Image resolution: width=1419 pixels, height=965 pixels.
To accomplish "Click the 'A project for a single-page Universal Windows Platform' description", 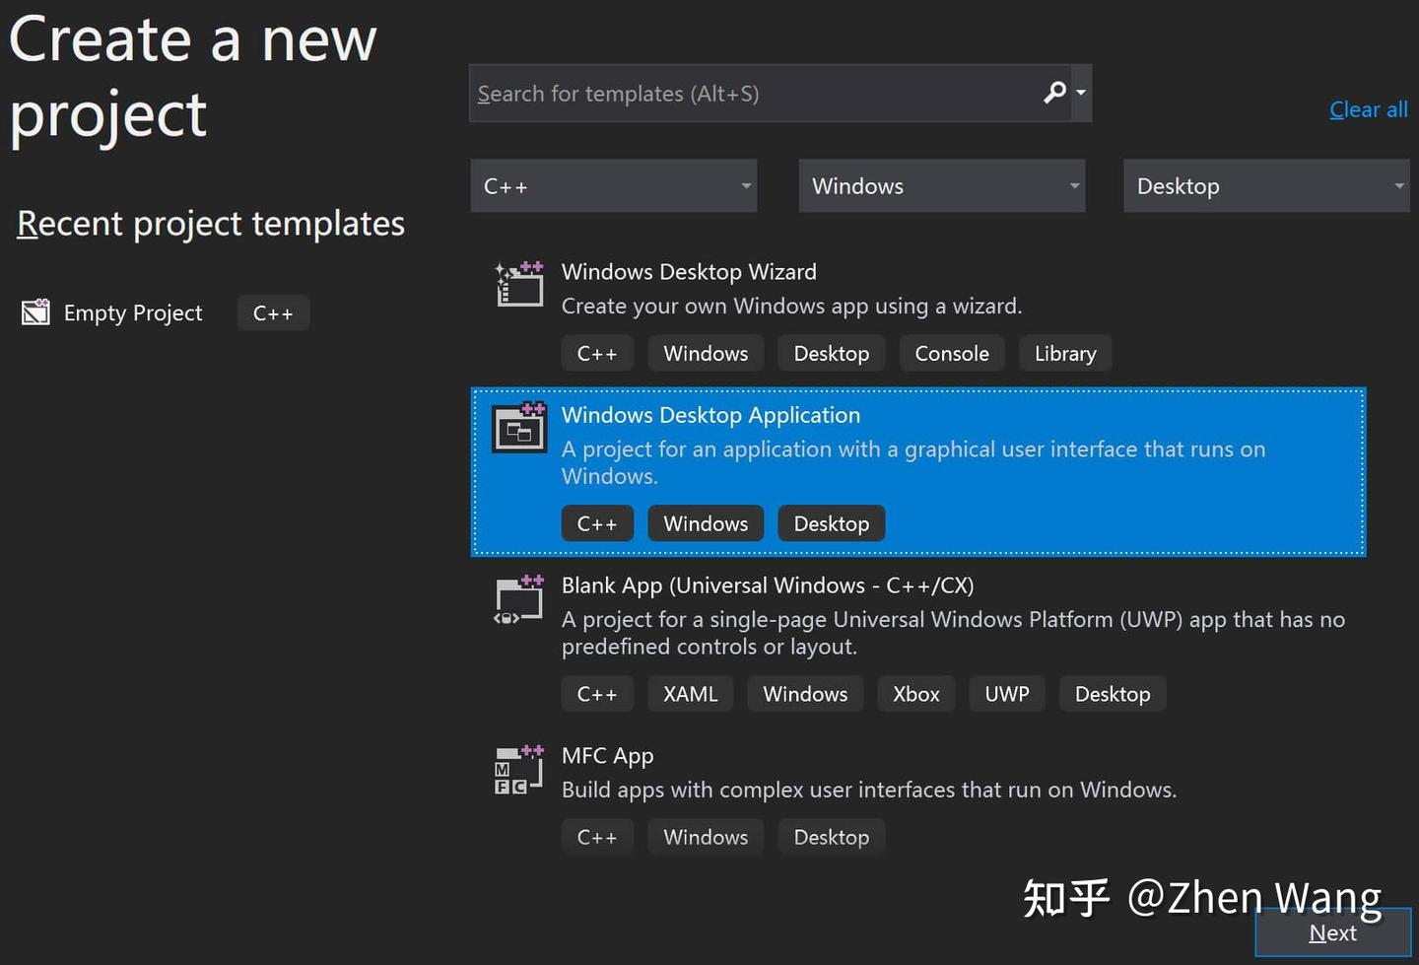I will pos(953,633).
